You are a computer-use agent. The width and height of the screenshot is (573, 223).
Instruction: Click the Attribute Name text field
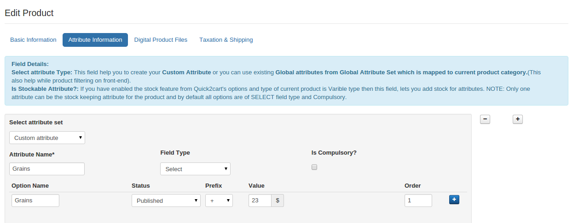click(x=47, y=169)
